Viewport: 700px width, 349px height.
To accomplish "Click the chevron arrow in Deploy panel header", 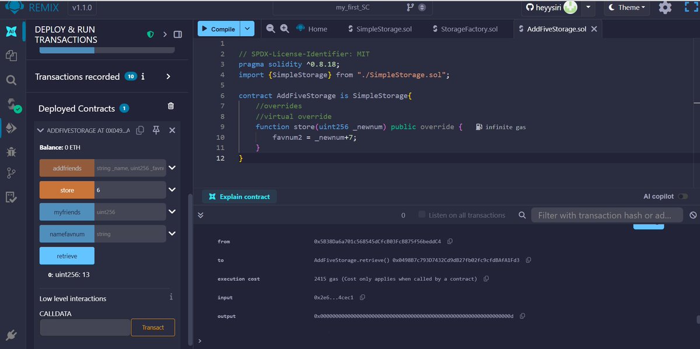I will coord(165,34).
